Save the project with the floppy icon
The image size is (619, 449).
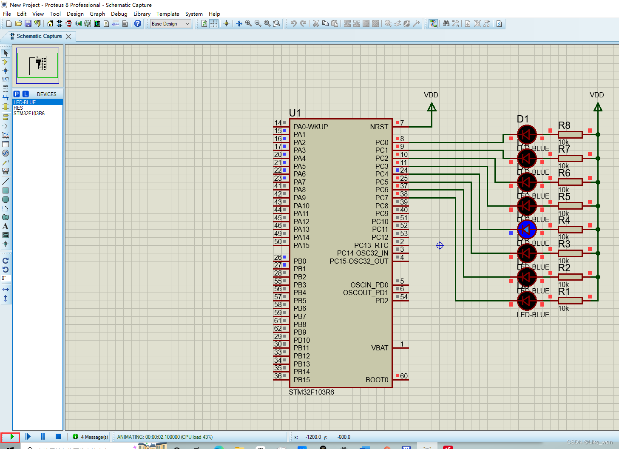[28, 24]
